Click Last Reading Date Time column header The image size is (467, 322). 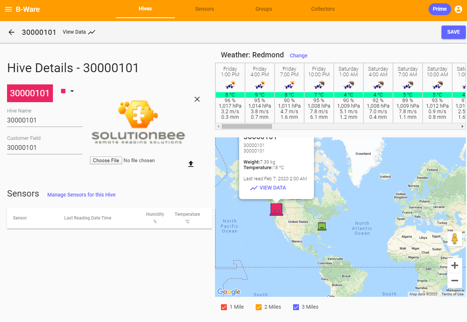pyautogui.click(x=88, y=218)
